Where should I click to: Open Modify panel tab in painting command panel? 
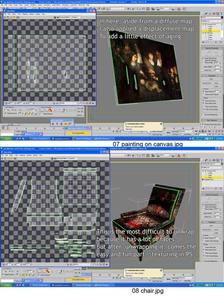[x=206, y=14]
